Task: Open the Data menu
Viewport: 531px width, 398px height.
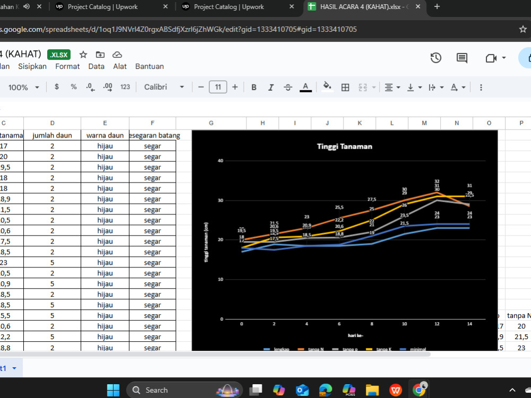Action: pos(96,66)
